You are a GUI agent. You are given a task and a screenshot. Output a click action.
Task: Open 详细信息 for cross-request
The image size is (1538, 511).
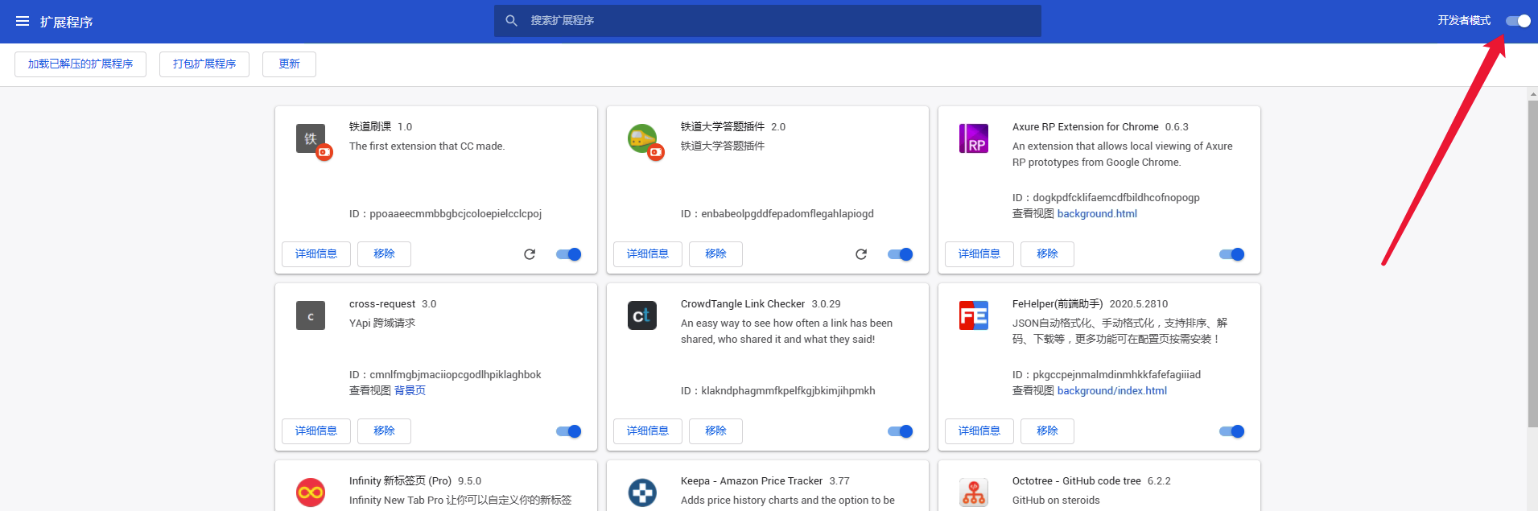316,431
